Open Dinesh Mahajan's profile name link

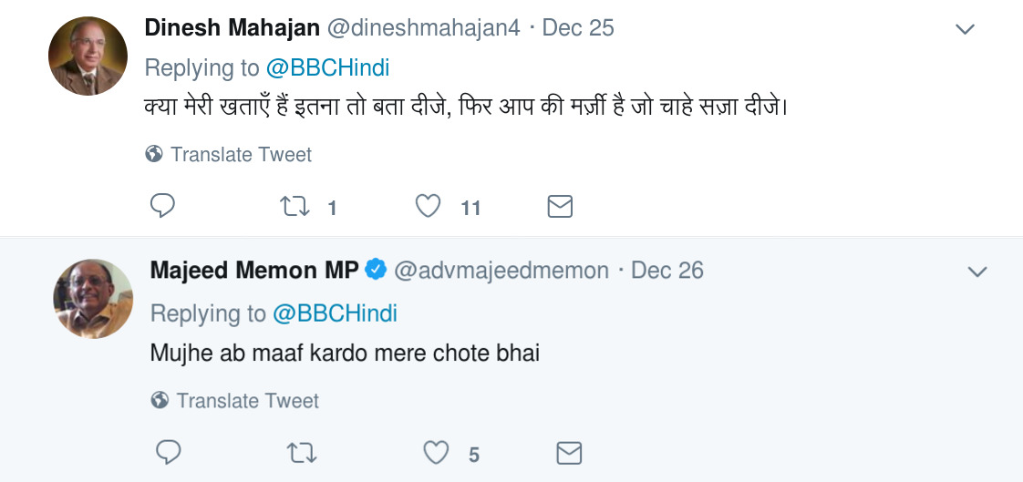click(232, 28)
